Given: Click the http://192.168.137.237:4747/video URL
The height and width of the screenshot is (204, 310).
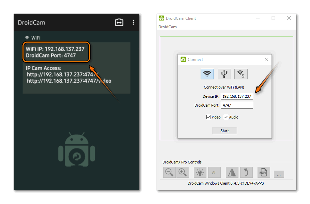Looking at the screenshot, I should [69, 81].
